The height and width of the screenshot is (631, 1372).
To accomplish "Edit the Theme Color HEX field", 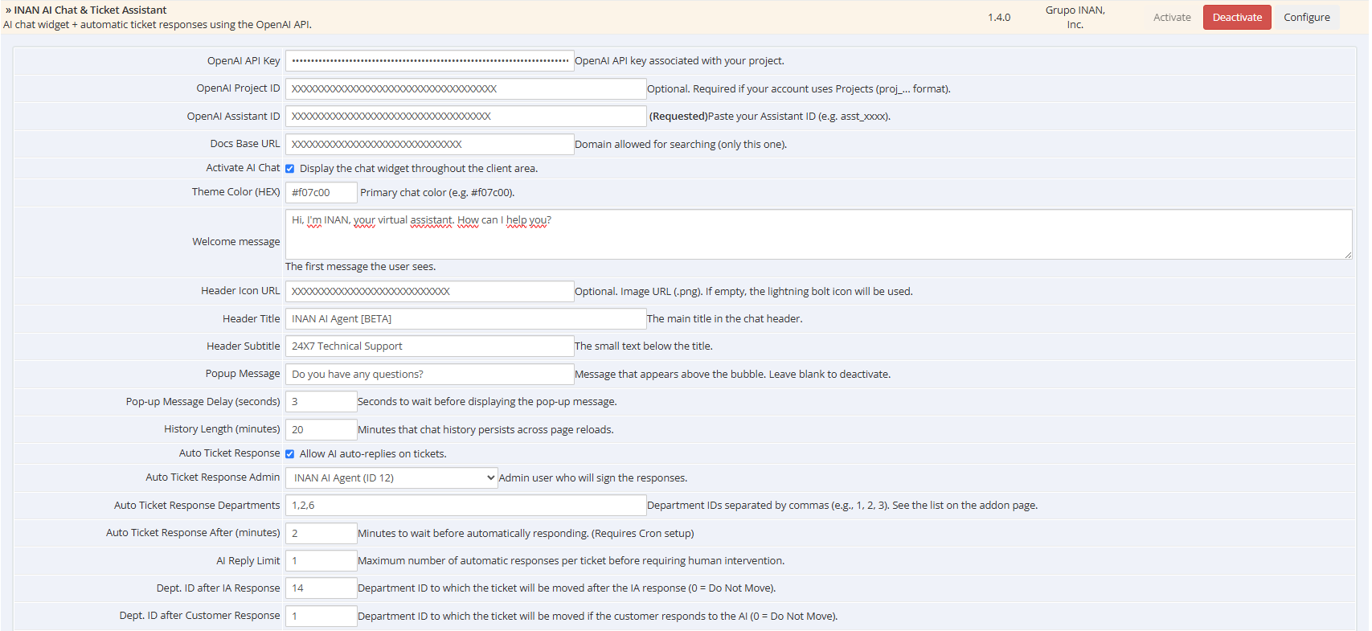I will pos(321,193).
